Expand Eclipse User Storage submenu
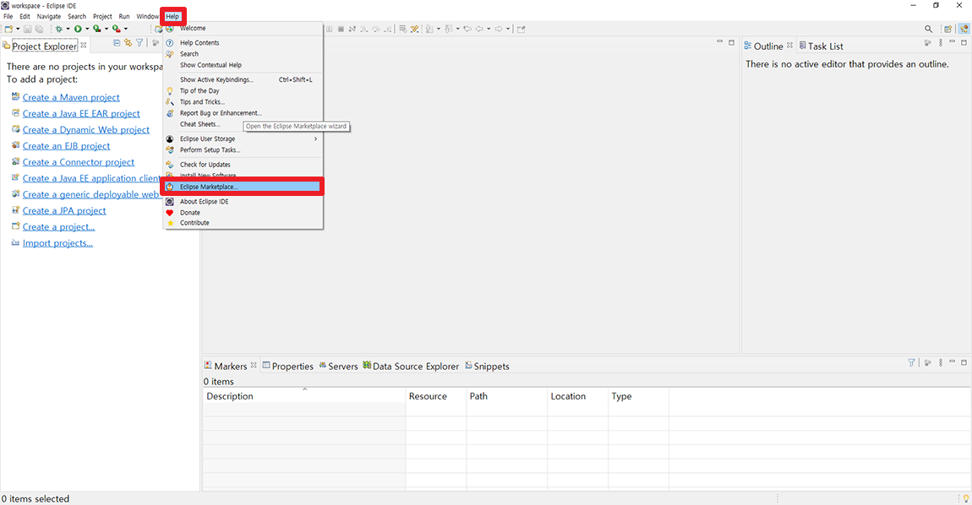 click(x=243, y=139)
